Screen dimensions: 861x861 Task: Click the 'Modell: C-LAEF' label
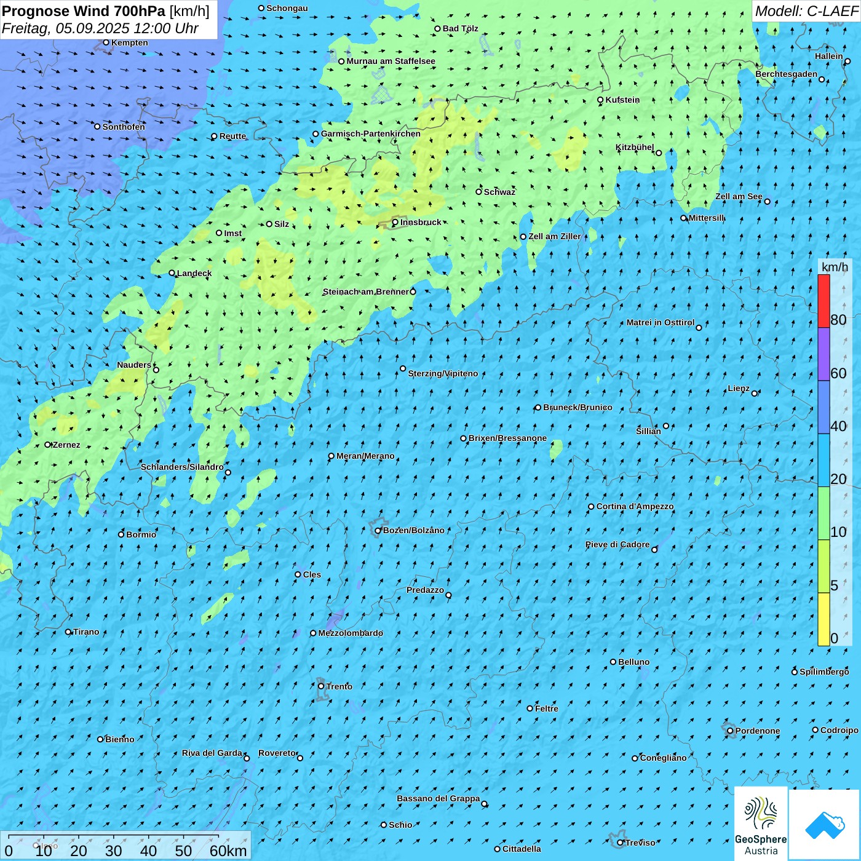click(x=806, y=11)
